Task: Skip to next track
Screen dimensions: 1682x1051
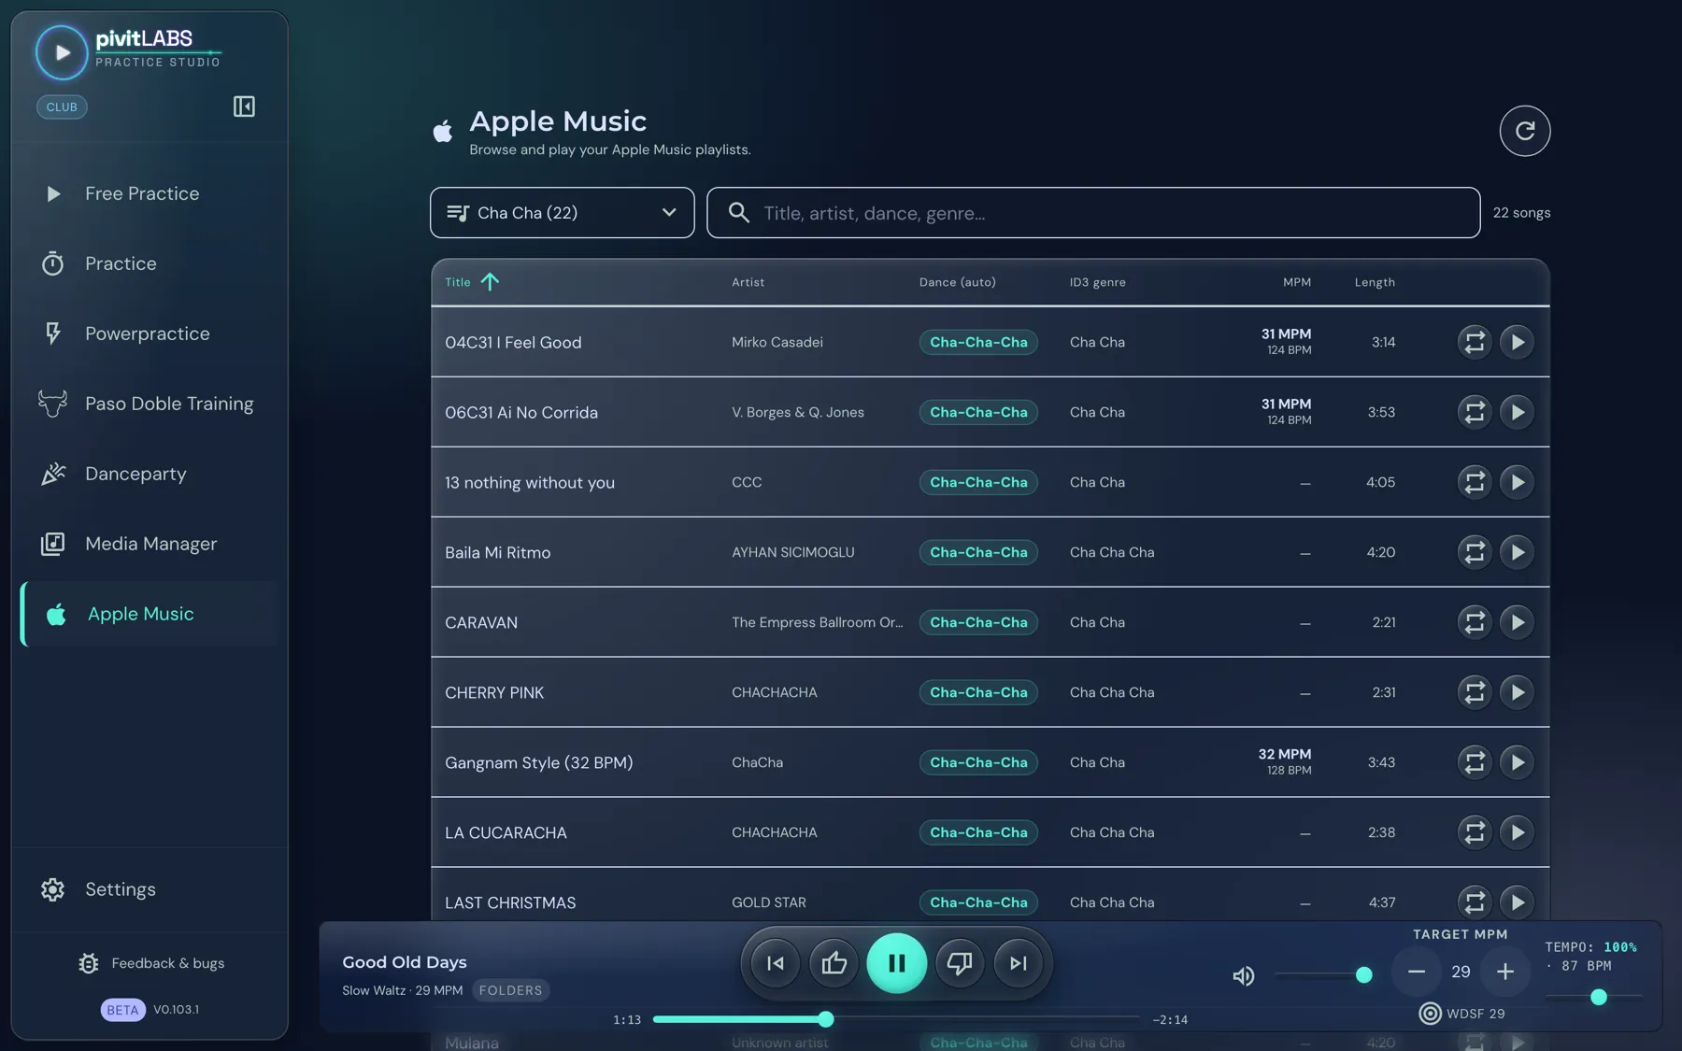Action: 1018,963
